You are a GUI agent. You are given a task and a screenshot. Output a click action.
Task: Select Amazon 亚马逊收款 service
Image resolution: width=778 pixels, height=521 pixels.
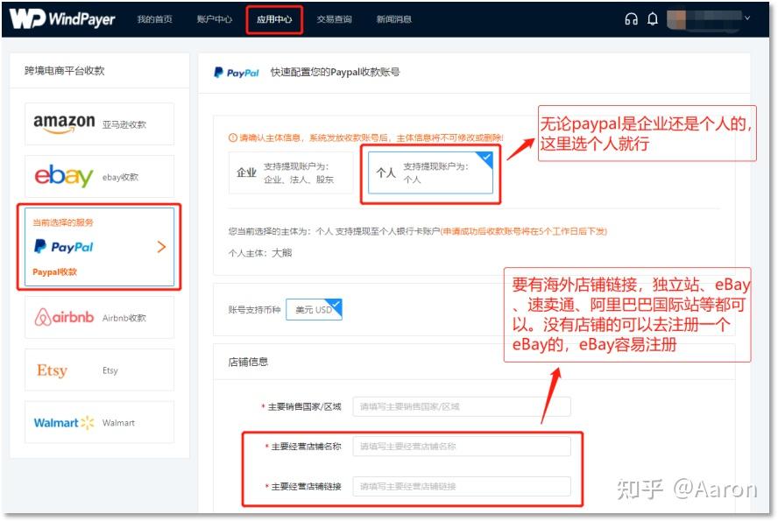[99, 124]
